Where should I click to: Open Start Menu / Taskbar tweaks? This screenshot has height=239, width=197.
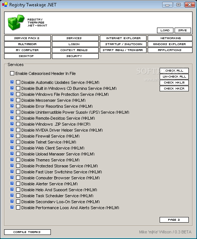click(x=123, y=50)
